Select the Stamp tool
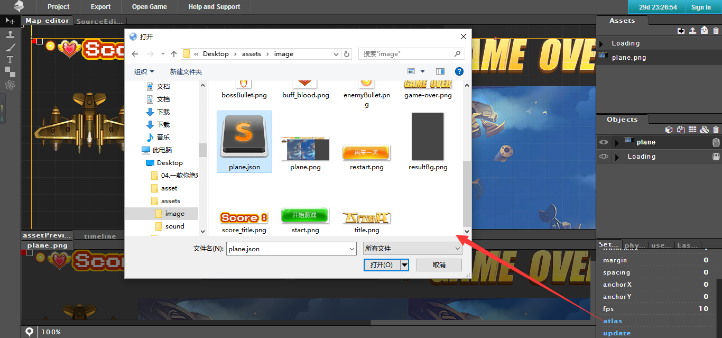Image resolution: width=722 pixels, height=338 pixels. 10,34
